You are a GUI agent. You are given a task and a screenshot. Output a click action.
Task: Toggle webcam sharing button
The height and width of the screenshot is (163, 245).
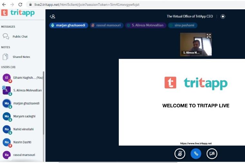[212, 154]
